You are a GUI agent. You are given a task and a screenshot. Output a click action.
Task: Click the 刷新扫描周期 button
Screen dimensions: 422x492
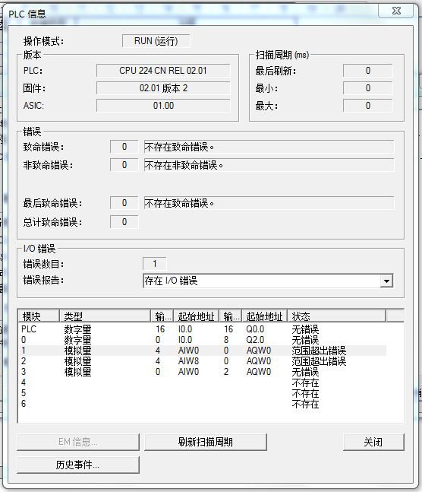point(206,442)
